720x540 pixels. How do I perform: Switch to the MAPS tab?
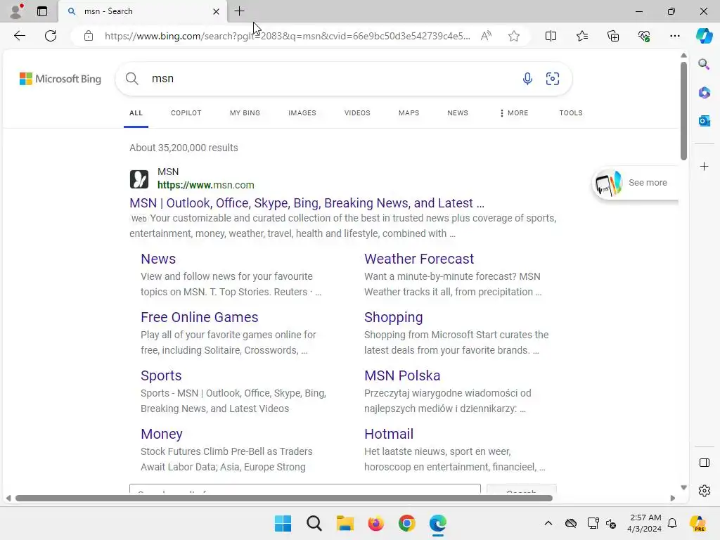tap(409, 113)
